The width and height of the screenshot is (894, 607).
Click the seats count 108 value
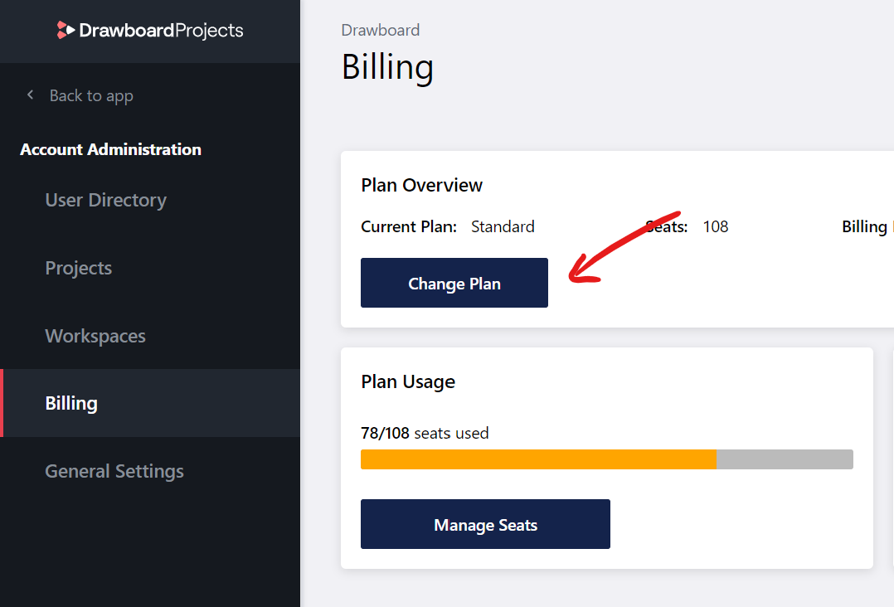[x=716, y=227]
